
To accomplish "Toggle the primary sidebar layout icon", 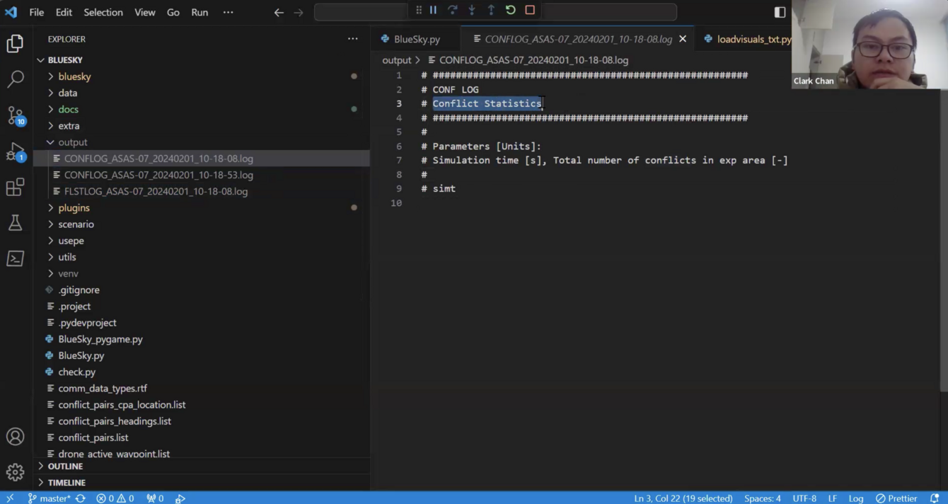I will [780, 12].
